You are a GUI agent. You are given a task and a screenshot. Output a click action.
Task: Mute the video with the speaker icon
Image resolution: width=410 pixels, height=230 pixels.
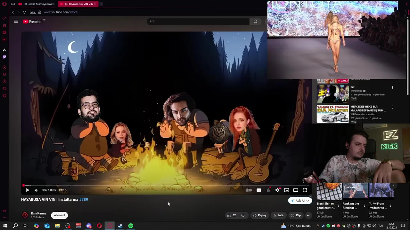point(36,190)
